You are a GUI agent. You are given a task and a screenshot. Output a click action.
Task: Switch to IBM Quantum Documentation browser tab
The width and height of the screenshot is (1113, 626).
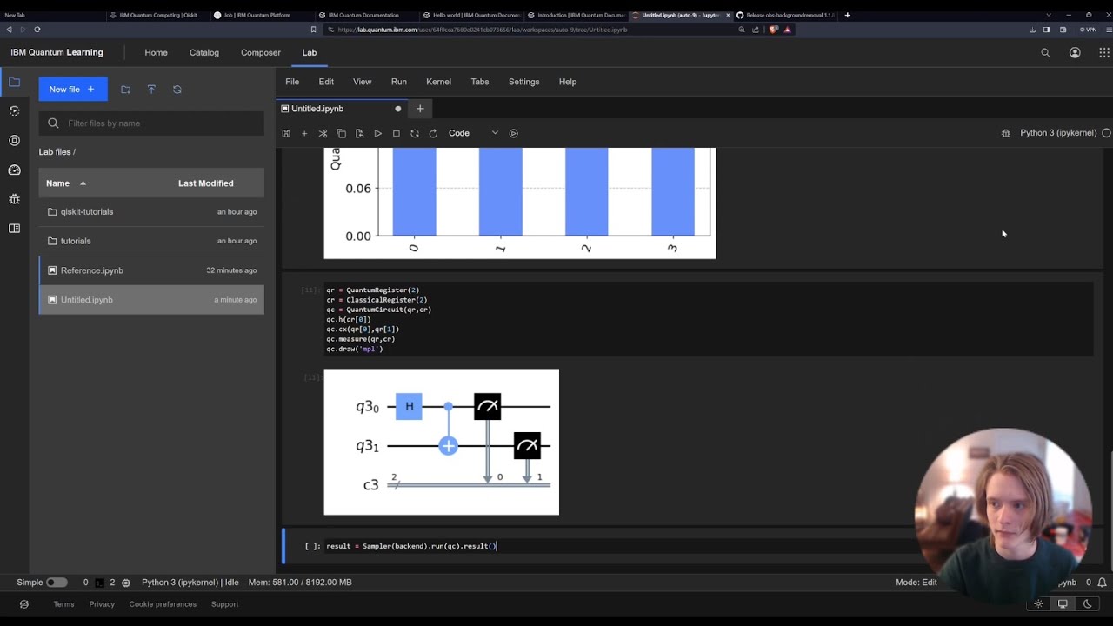(363, 15)
